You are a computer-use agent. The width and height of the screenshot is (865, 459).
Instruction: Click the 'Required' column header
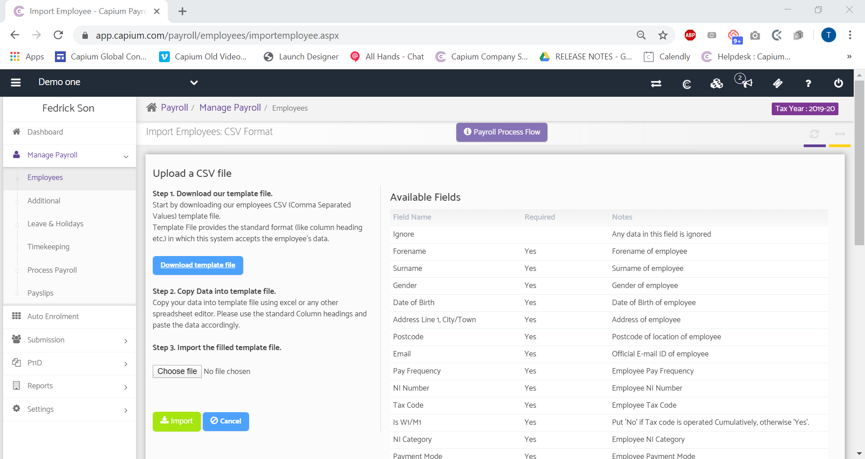540,217
